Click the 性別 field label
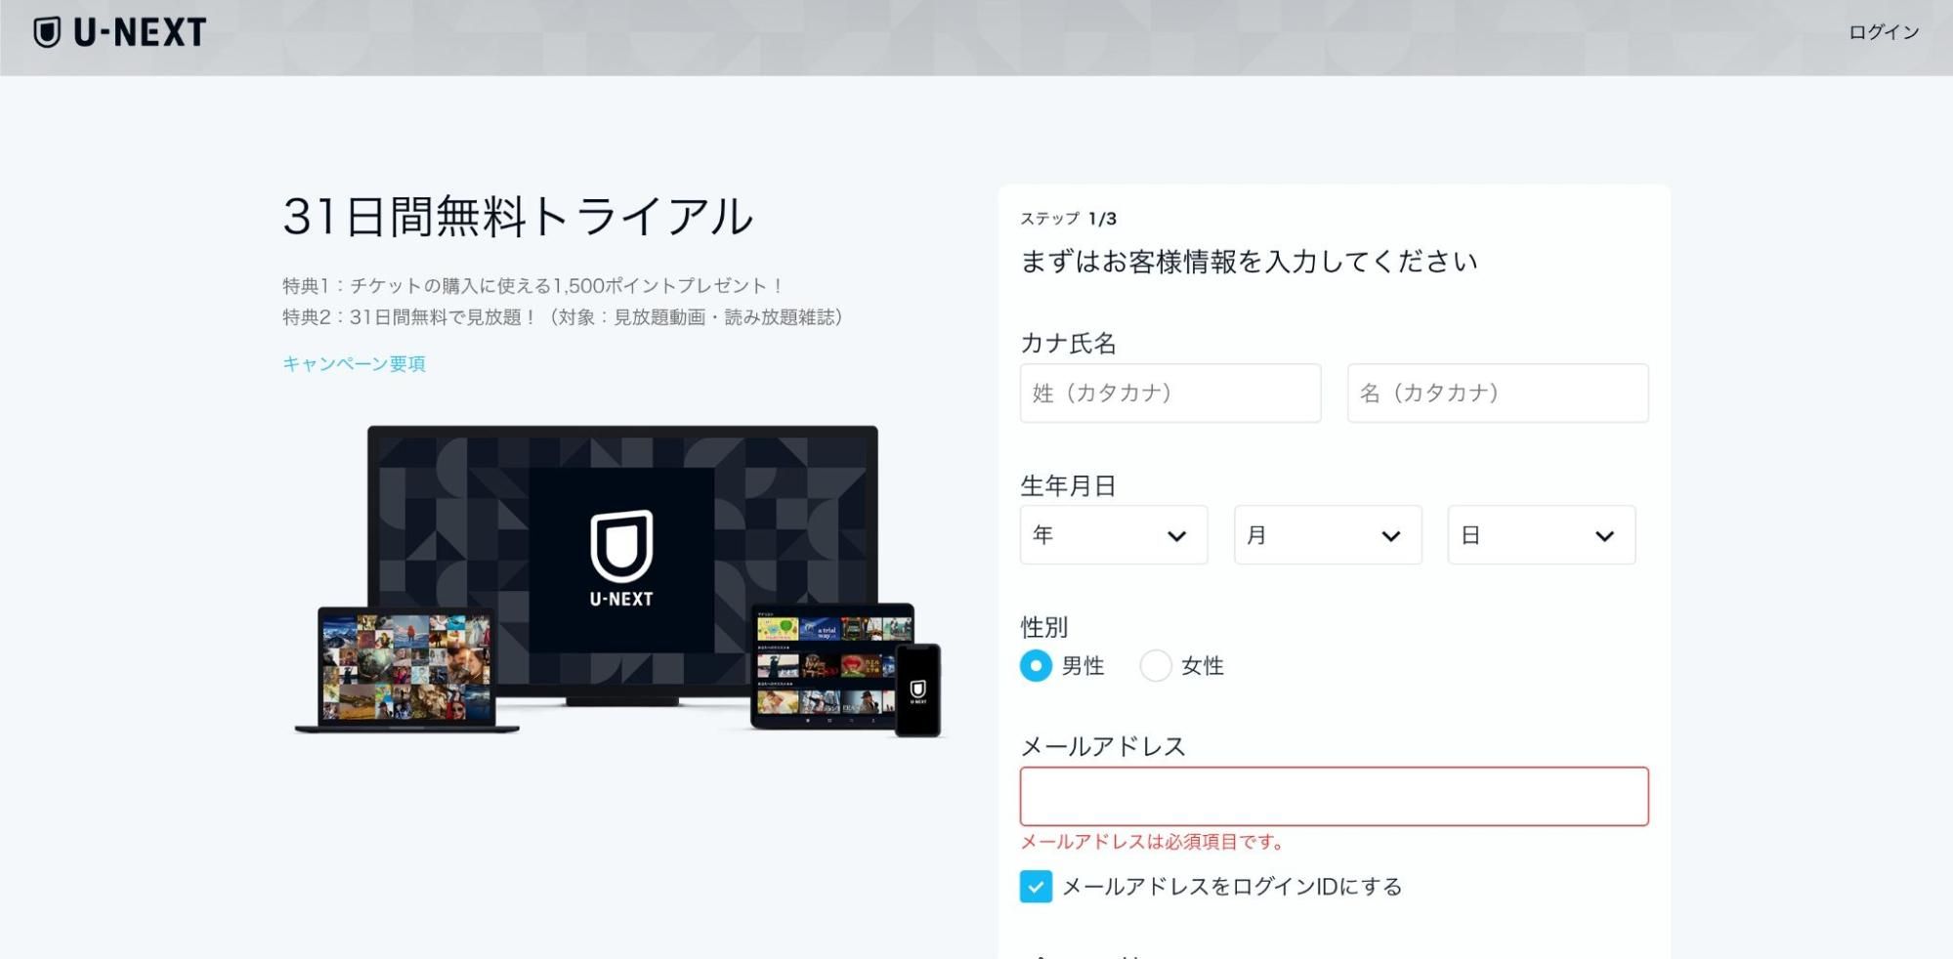The width and height of the screenshot is (1953, 959). (1043, 626)
